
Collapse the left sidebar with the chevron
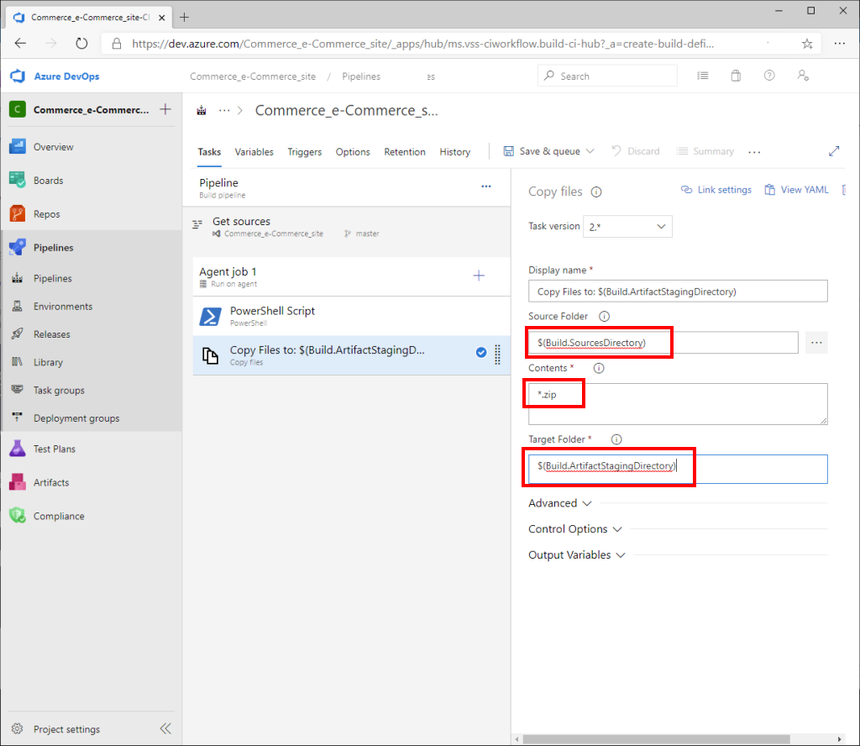coord(165,728)
